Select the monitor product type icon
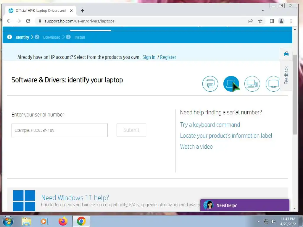The width and height of the screenshot is (303, 227). point(273,84)
